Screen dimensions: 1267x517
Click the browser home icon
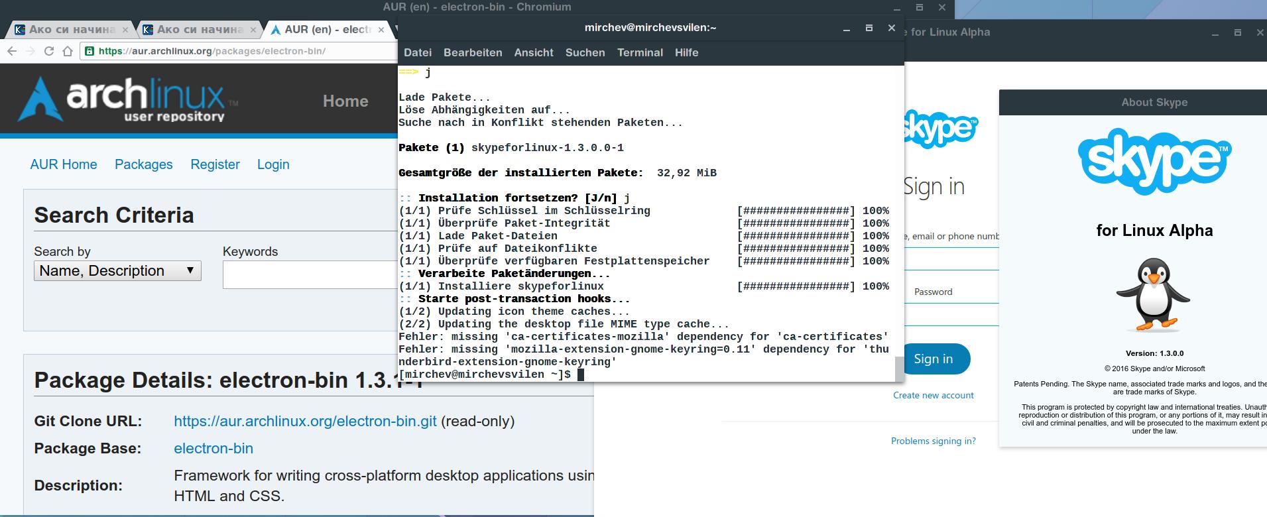pos(67,51)
